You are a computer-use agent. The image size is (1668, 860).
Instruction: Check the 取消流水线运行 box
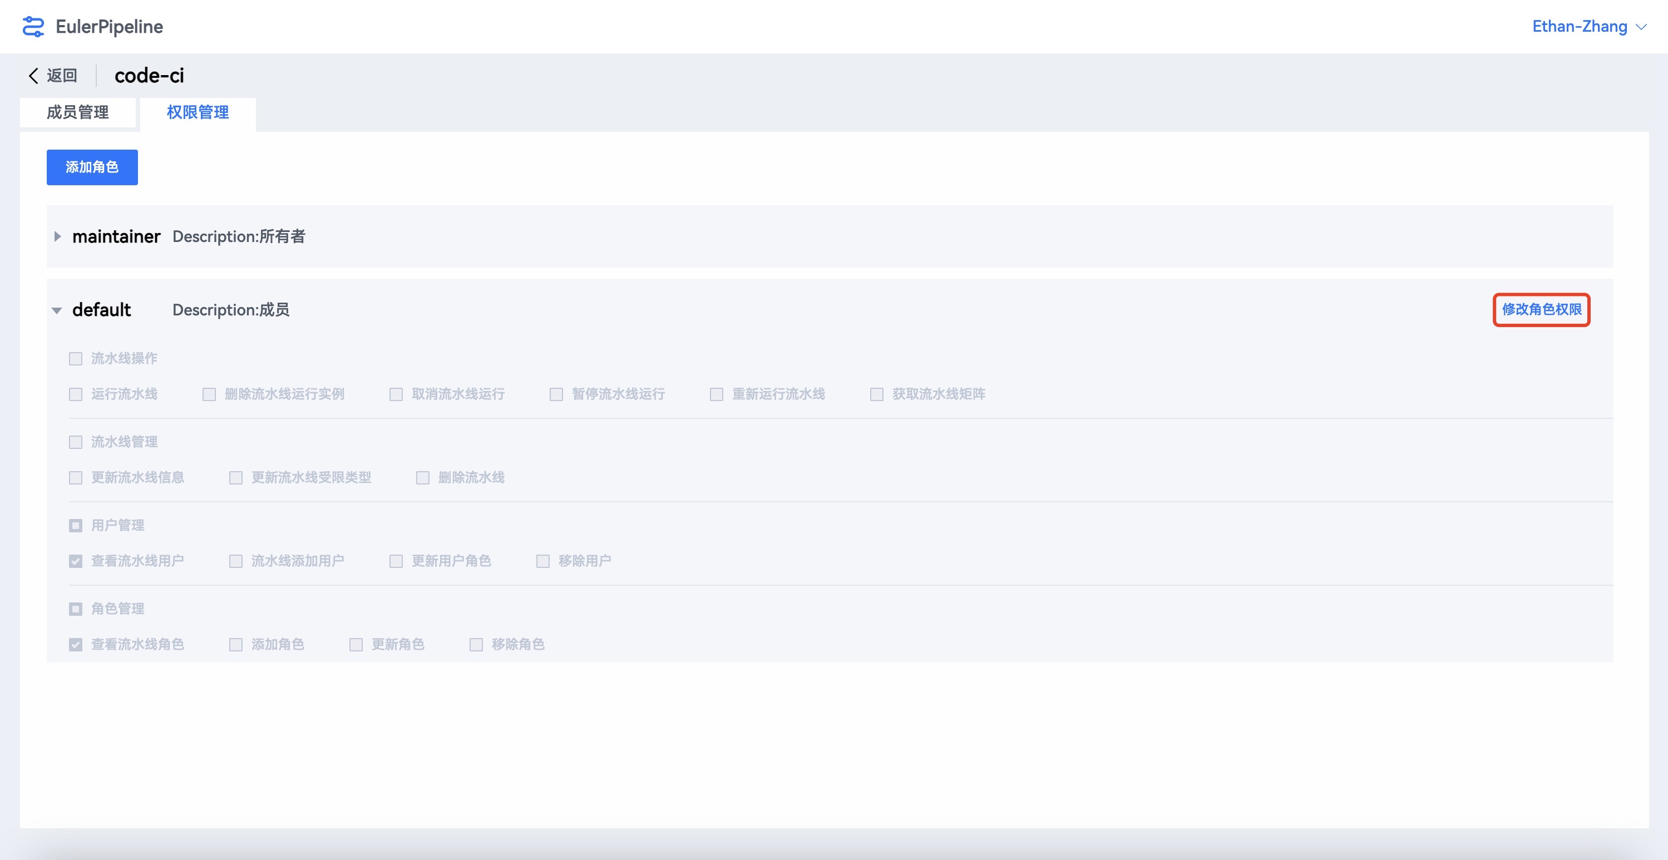pyautogui.click(x=396, y=394)
